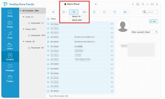Click the Total: 458; Checked: 458 status text

coord(58,96)
